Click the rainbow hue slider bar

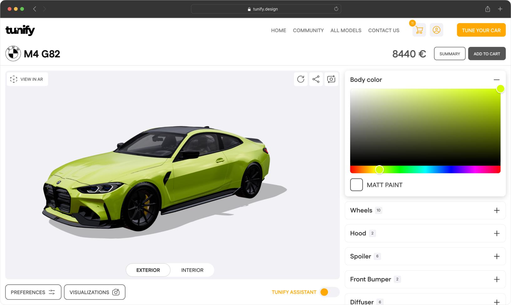[x=438, y=170]
